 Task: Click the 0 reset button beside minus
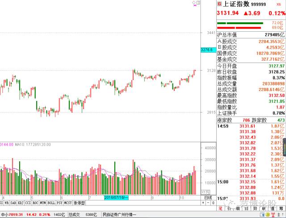click(213, 203)
